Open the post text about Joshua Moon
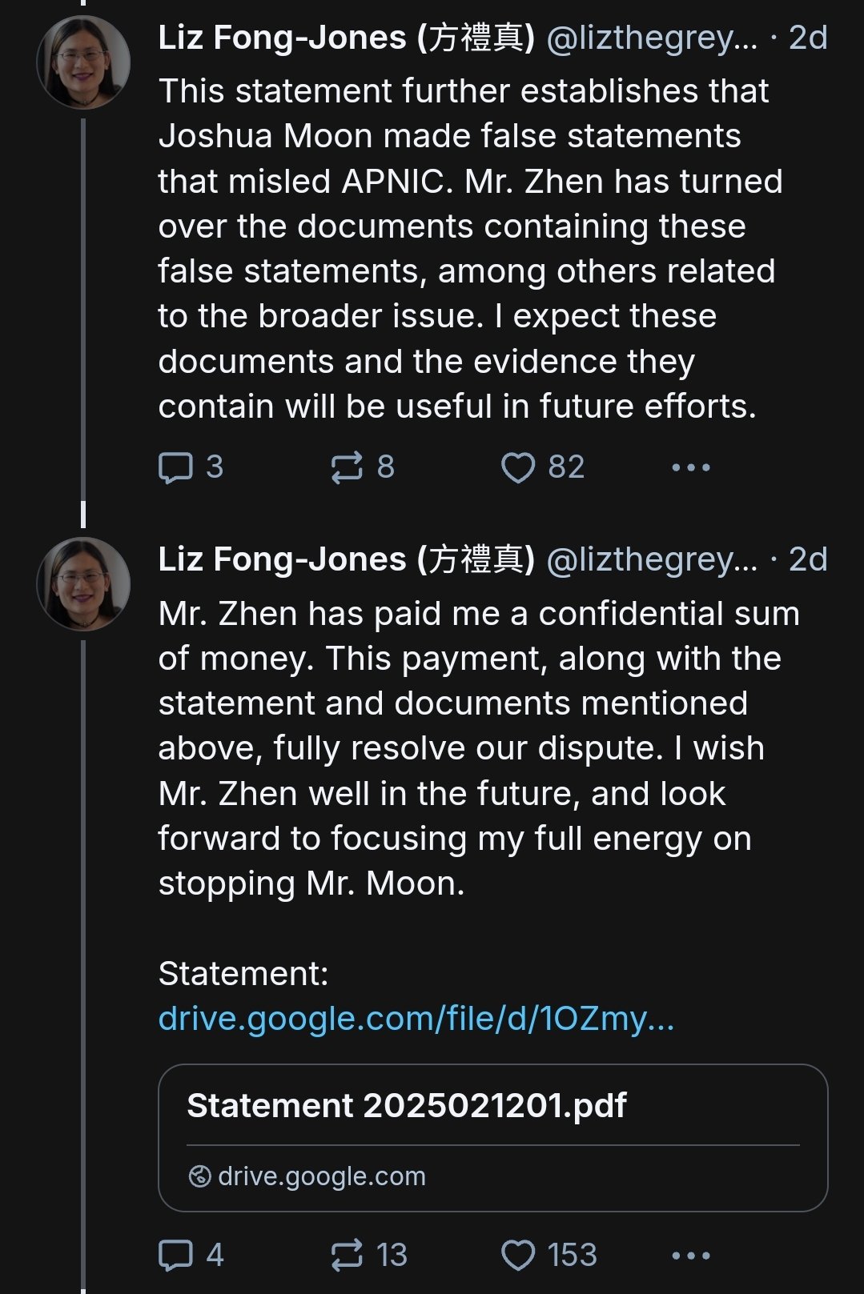 [468, 248]
